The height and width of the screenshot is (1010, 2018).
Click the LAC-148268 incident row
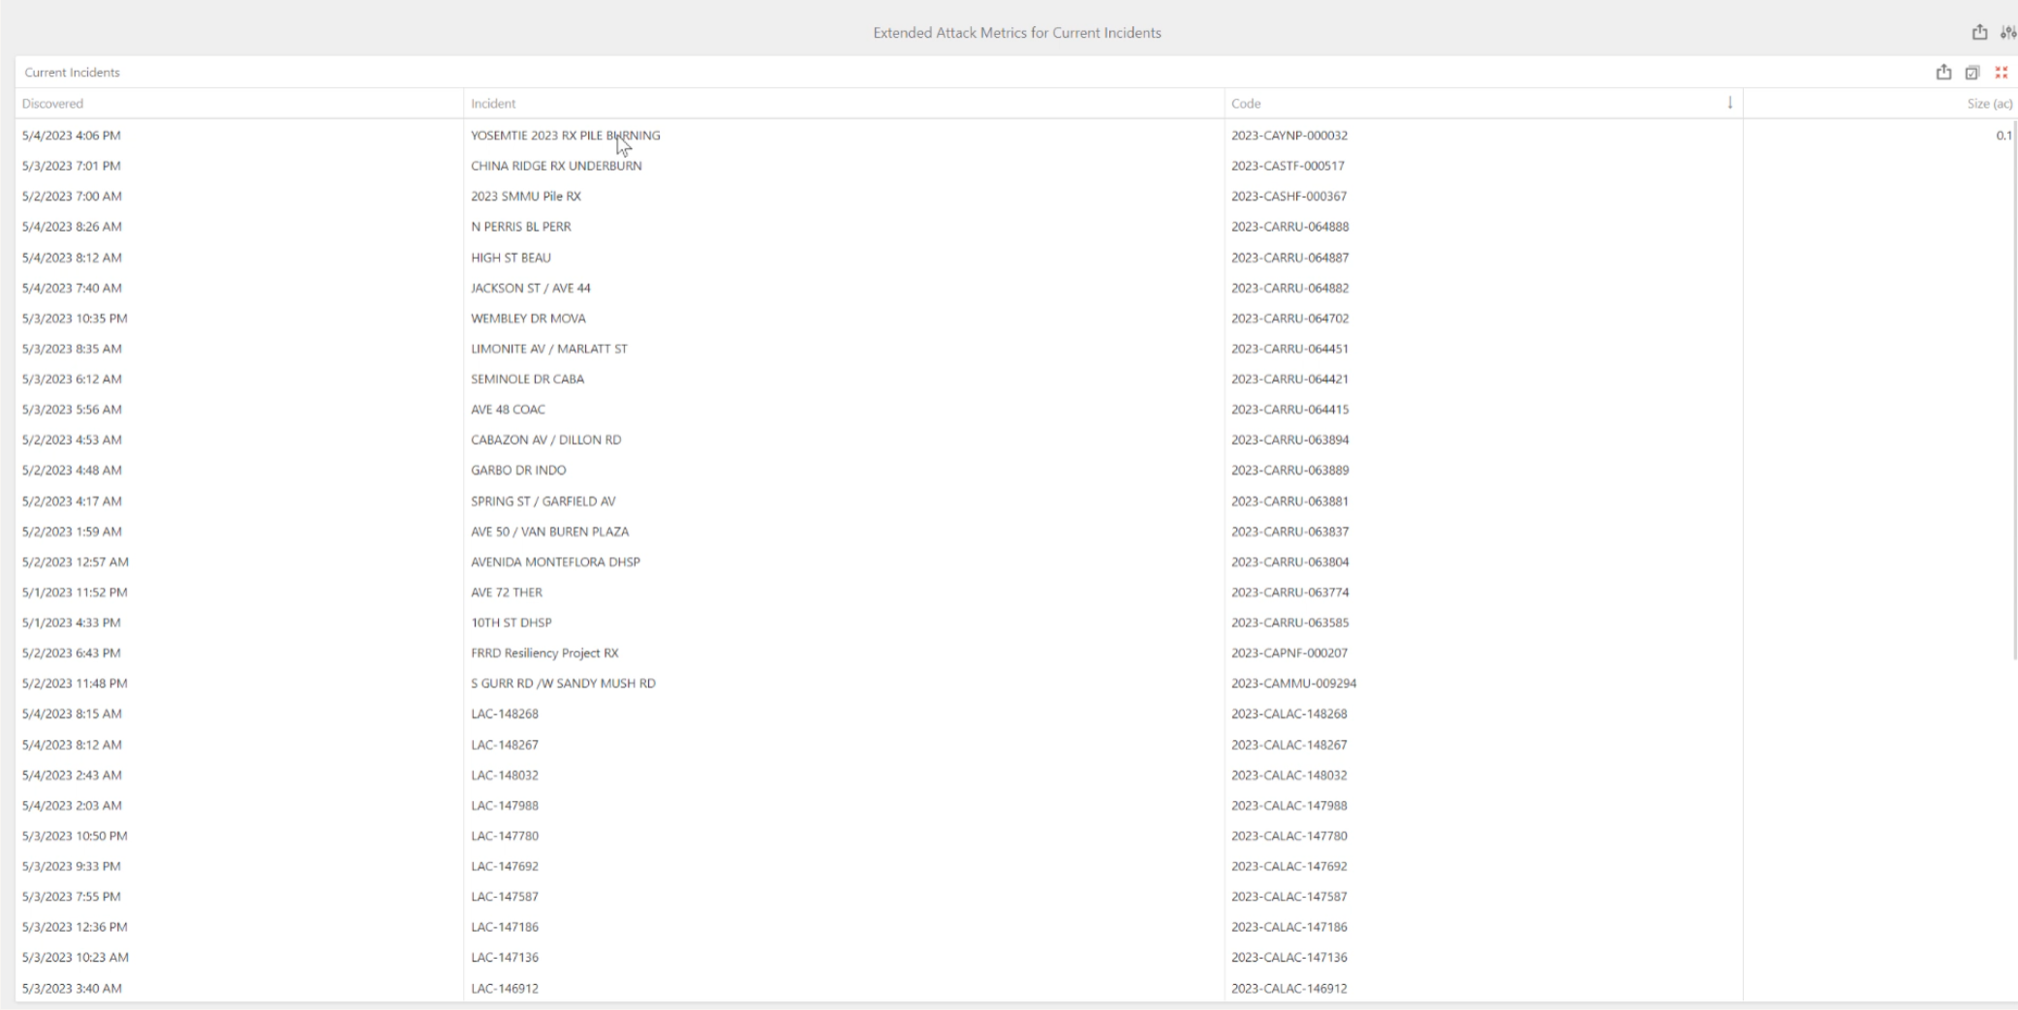[505, 714]
